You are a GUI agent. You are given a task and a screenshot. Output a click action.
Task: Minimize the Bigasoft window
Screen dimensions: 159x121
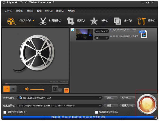tap(143, 3)
